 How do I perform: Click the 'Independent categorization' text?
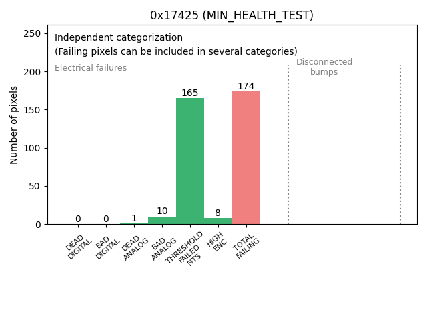pos(119,38)
